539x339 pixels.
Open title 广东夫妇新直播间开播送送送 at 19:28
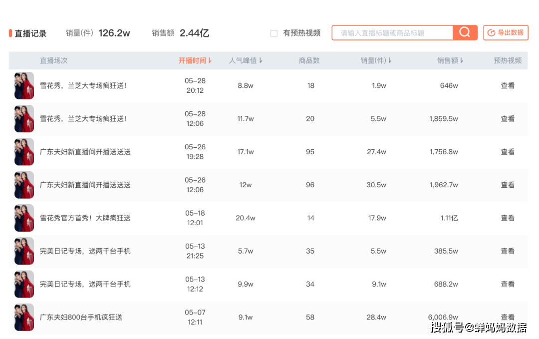[85, 152]
